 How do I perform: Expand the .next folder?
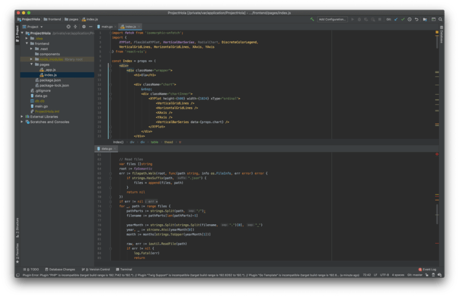tap(31, 49)
